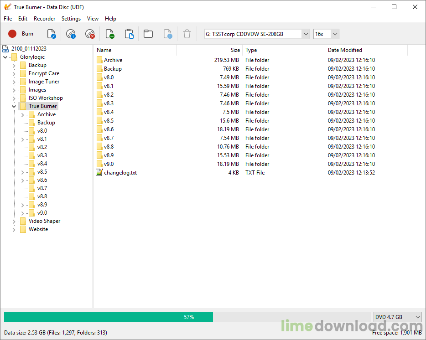Click the Encrypt Care folder icon in tree
The width and height of the screenshot is (426, 340).
point(23,73)
